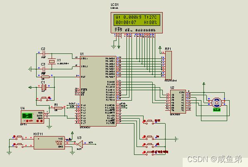Select the U2 ULN2003 driver chip
Viewport: 248px width, 167px height.
click(178, 101)
